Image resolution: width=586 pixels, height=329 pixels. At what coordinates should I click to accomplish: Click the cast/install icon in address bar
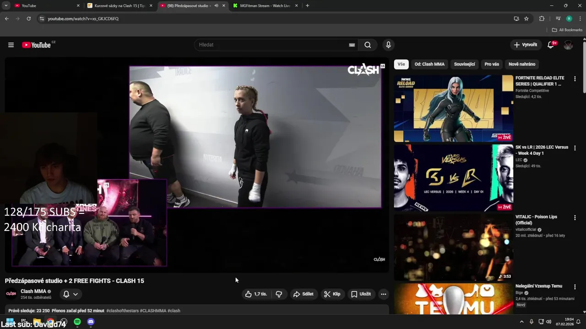(x=516, y=19)
